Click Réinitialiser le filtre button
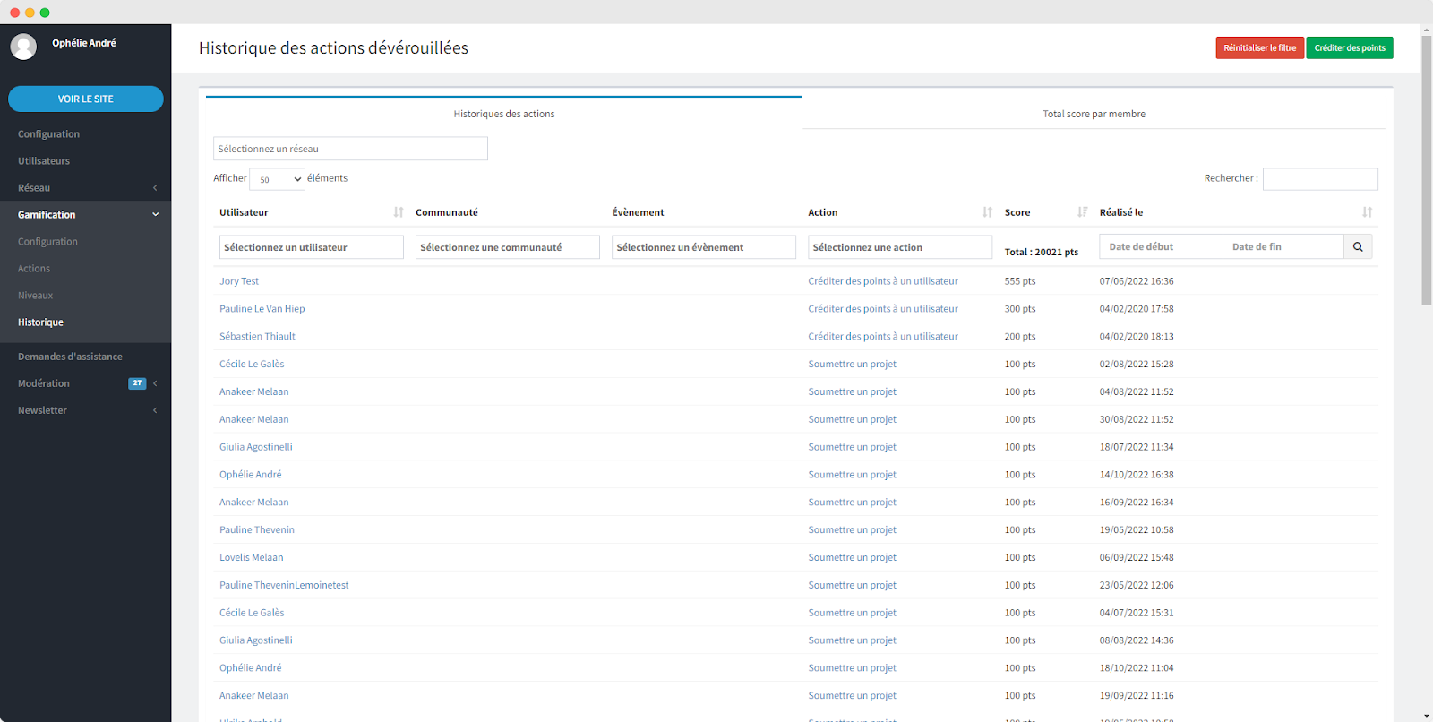Viewport: 1433px width, 722px height. coord(1259,47)
